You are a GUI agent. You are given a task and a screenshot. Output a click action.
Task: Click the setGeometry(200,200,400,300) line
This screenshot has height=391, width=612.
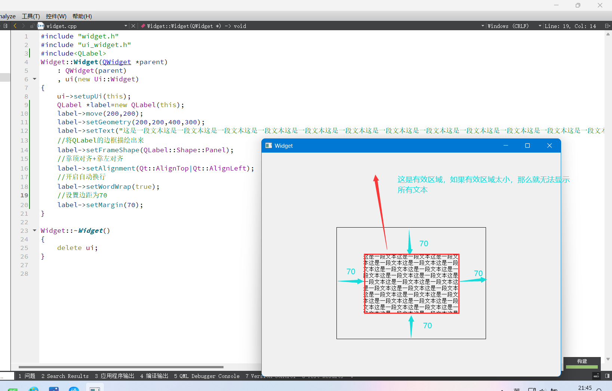tap(131, 122)
